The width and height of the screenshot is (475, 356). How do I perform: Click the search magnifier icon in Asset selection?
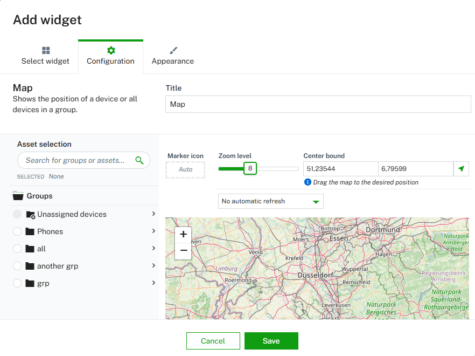[139, 160]
